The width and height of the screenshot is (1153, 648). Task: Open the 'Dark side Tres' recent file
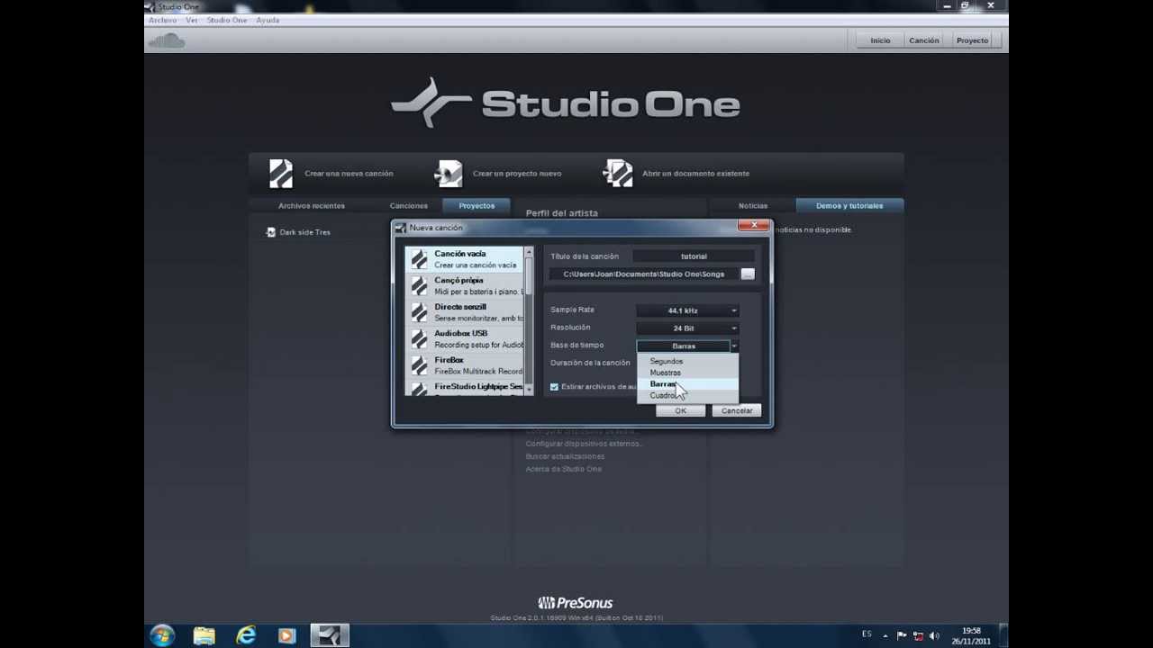[x=304, y=232]
